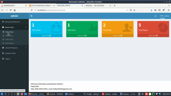Open FileZilla window from taskbar
Viewport: 171px width, 96px height.
coord(109,94)
